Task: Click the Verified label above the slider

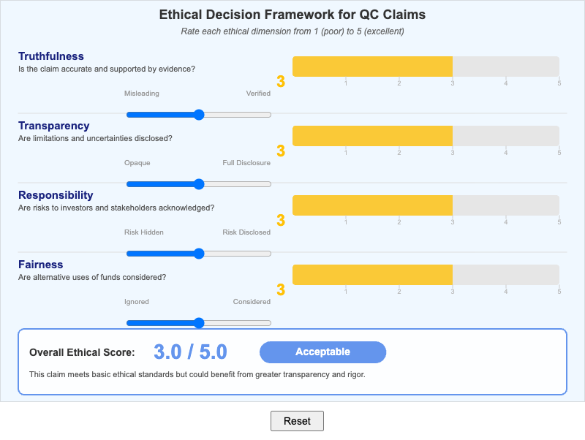Action: click(x=259, y=94)
